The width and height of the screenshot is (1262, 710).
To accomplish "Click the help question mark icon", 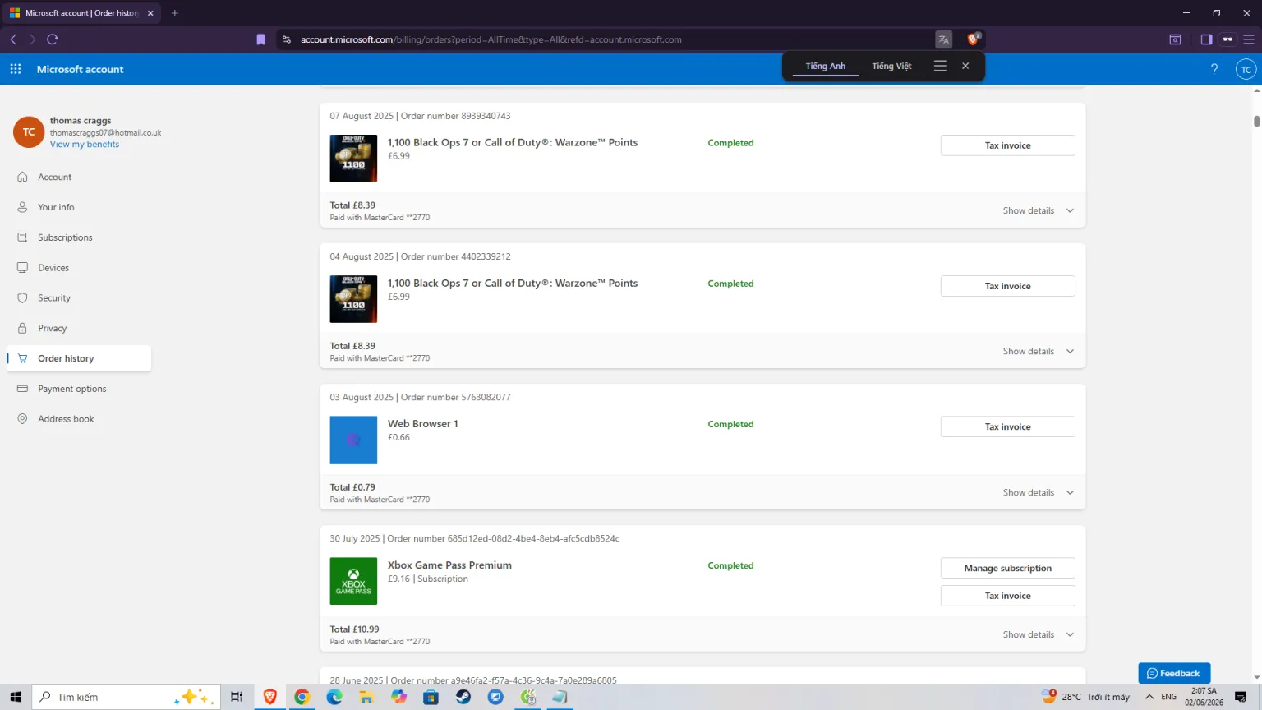I will point(1214,69).
